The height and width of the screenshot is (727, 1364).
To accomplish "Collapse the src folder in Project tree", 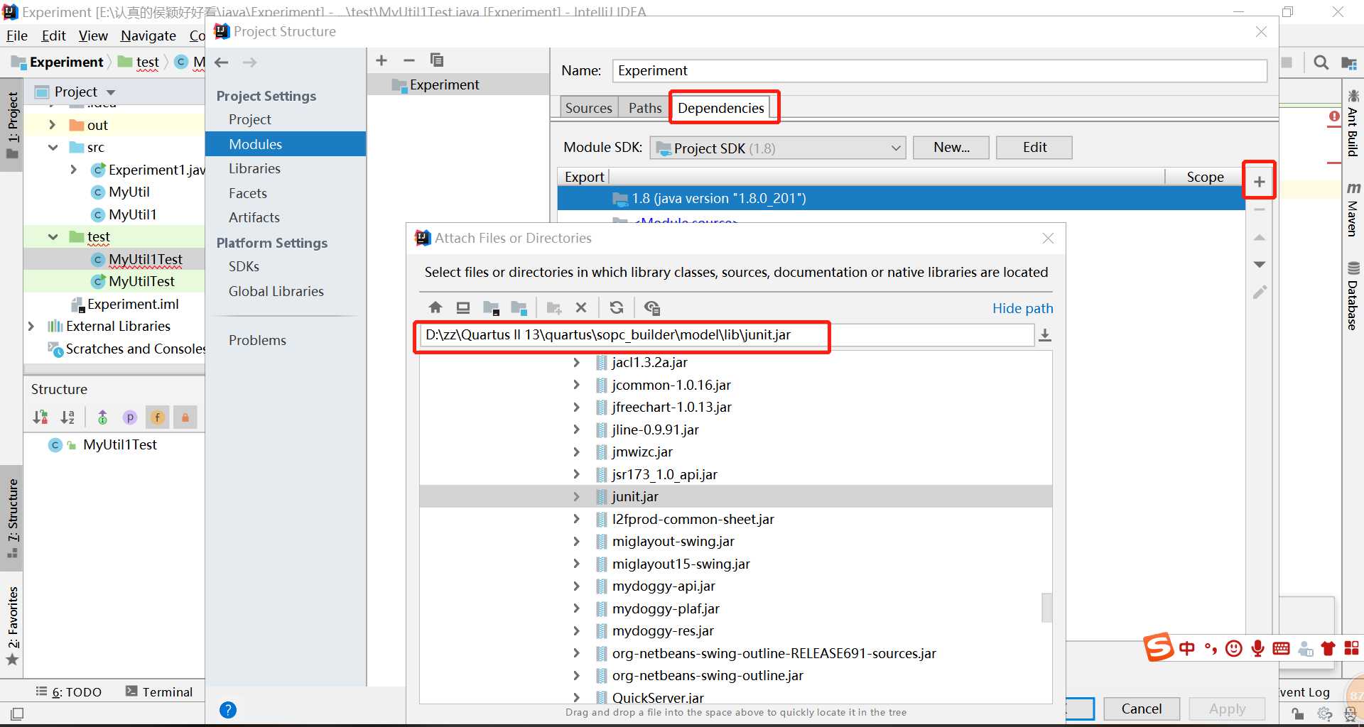I will 53,148.
